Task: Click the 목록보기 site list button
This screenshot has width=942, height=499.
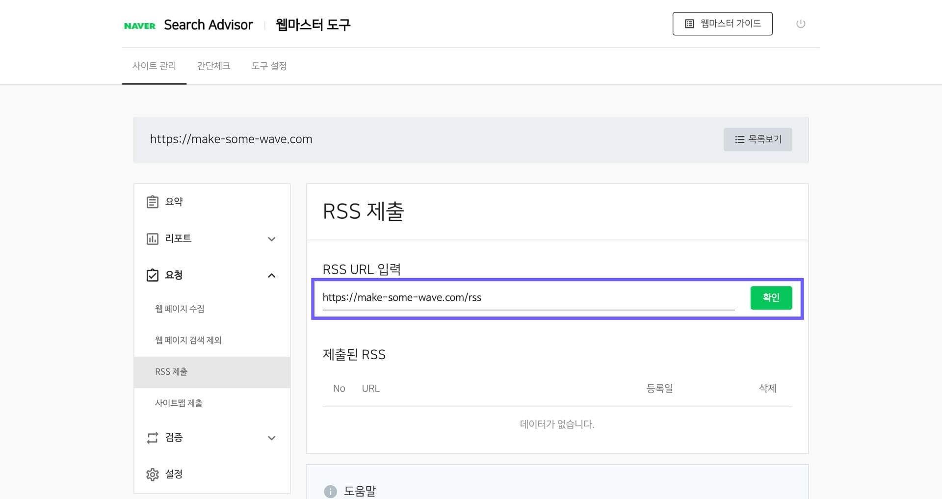Action: click(758, 139)
